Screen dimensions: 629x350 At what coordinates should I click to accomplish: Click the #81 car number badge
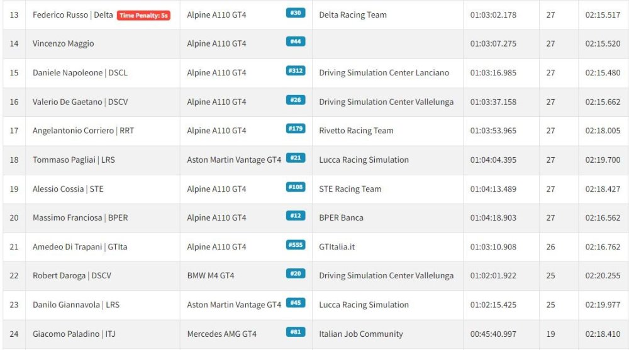pos(296,332)
